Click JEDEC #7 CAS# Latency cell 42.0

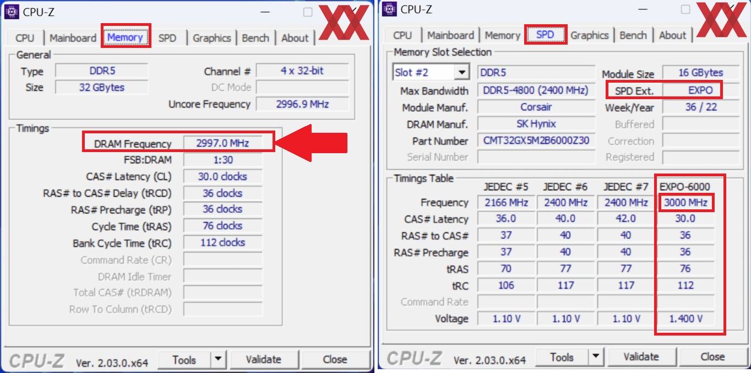point(626,219)
